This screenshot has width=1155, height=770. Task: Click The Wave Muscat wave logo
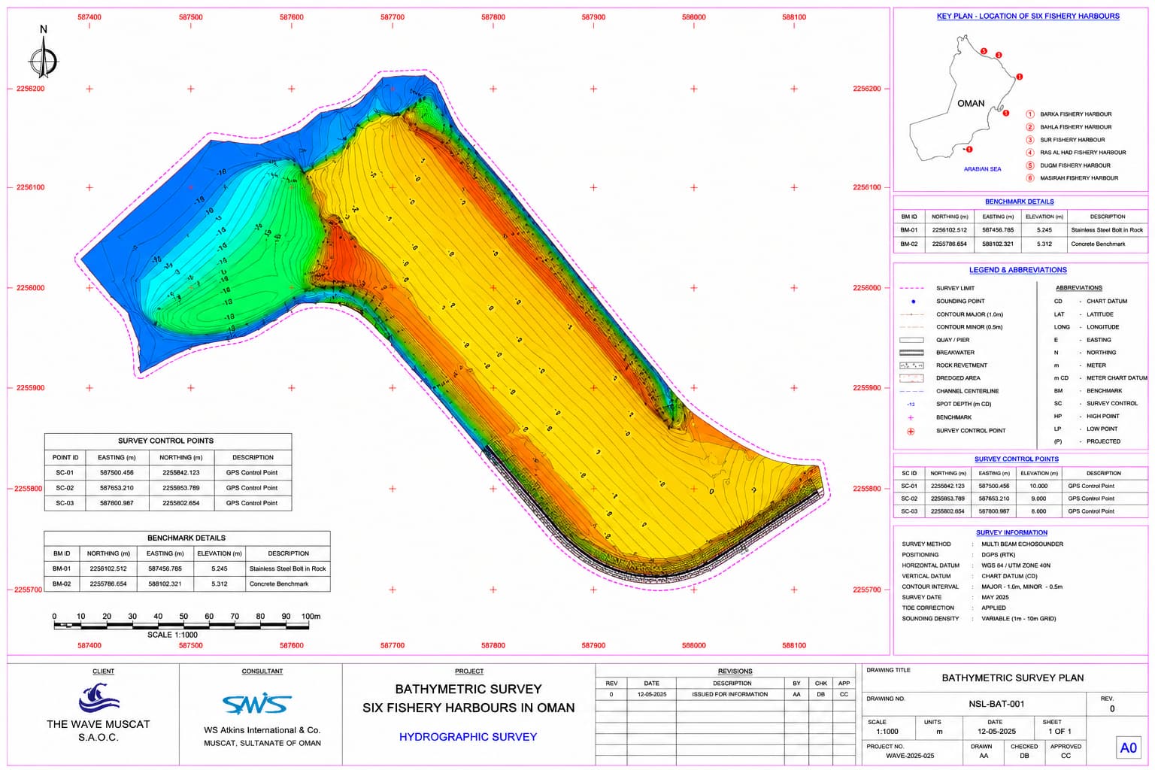[99, 698]
